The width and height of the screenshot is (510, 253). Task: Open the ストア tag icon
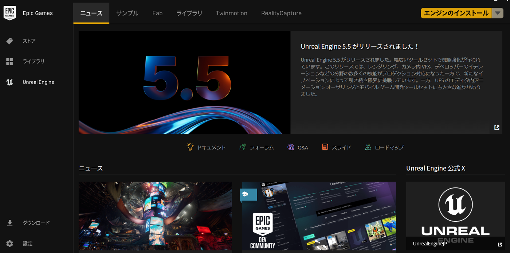coord(10,41)
